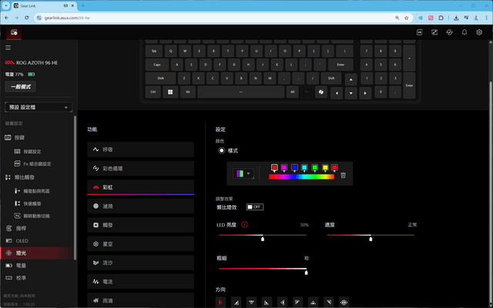Collapse sidebar with the hamburger menu icon
The image size is (493, 308).
(8, 48)
